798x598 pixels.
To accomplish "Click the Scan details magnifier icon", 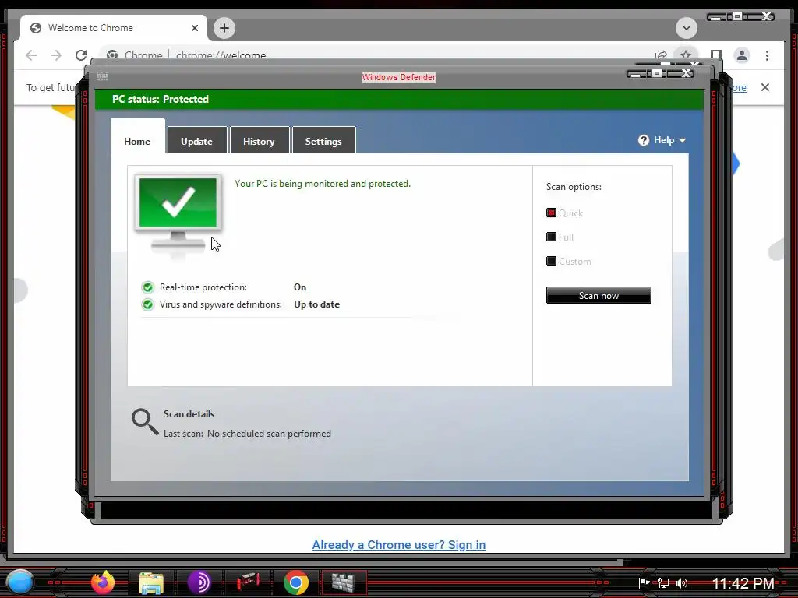I will 145,422.
